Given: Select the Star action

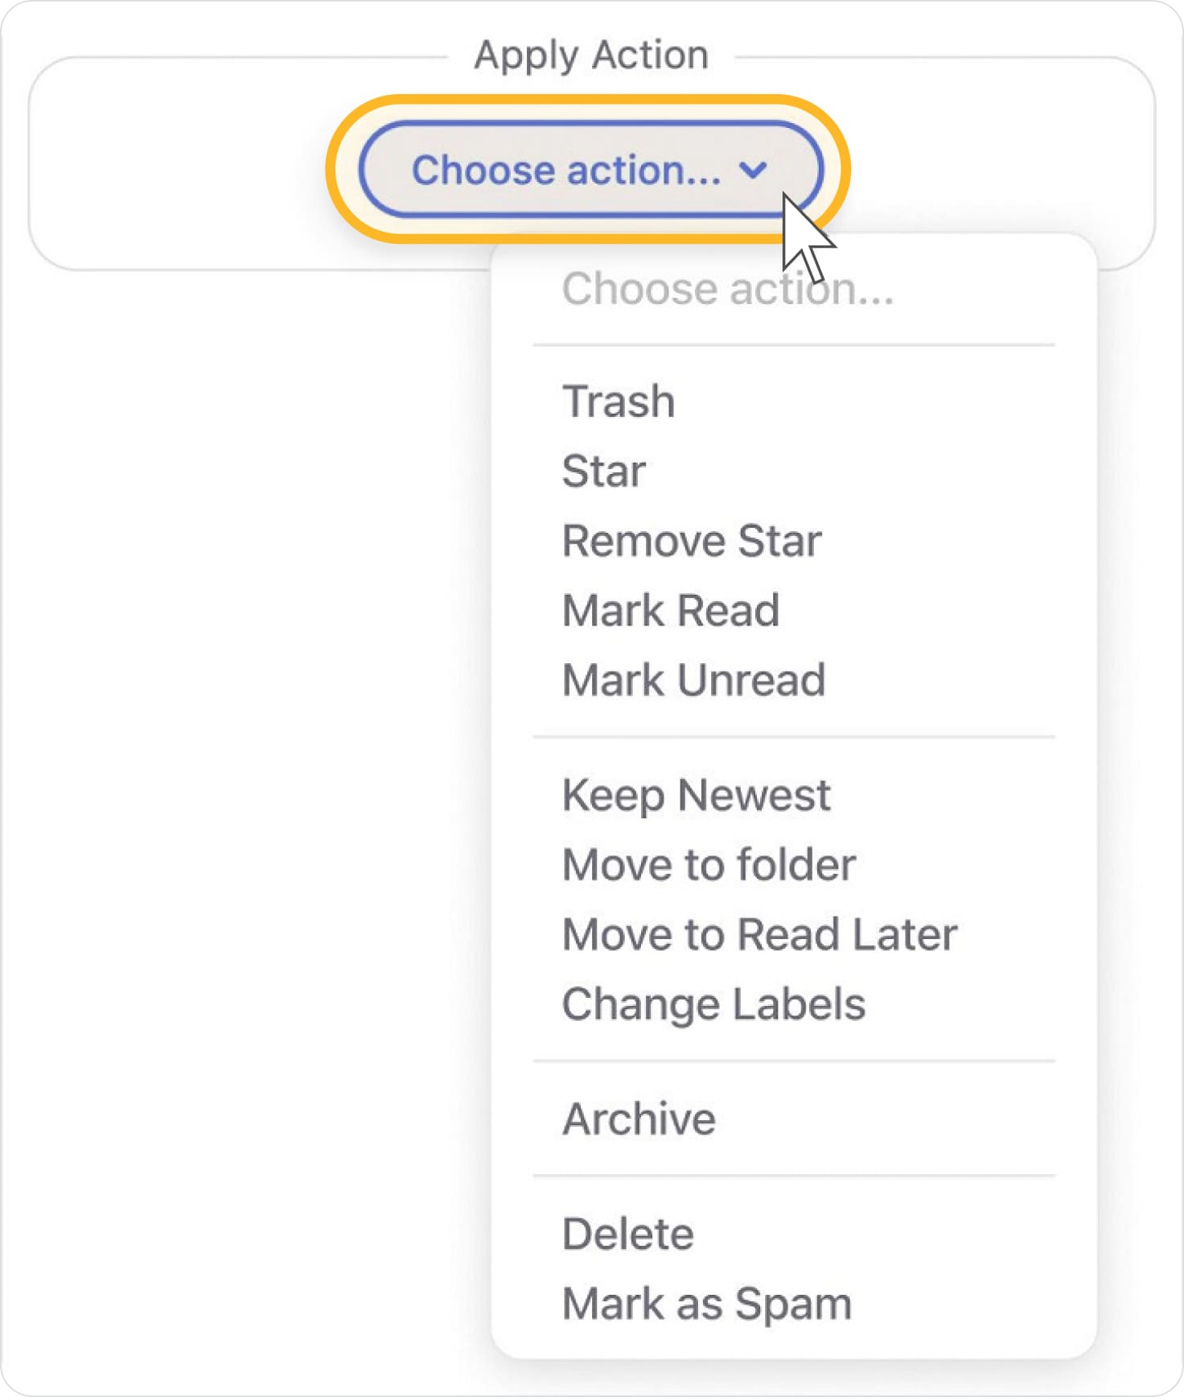Looking at the screenshot, I should click(603, 471).
